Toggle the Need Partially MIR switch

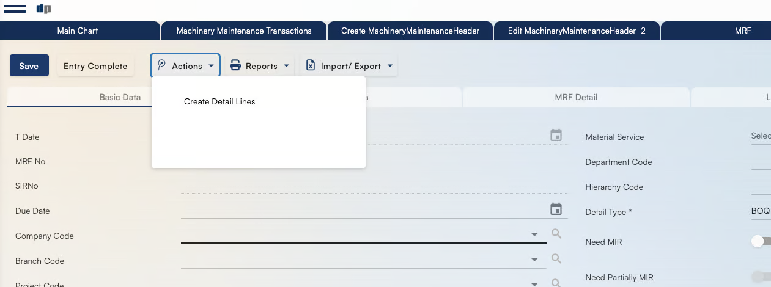coord(761,277)
